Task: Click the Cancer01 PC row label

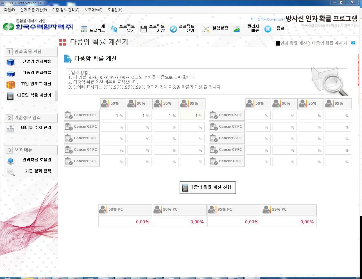Action: [82, 115]
